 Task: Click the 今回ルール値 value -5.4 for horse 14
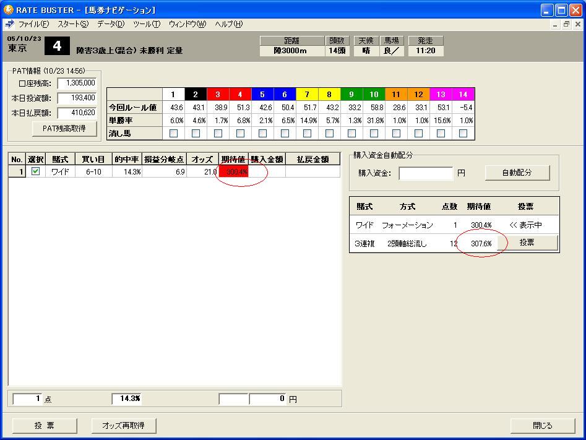466,108
